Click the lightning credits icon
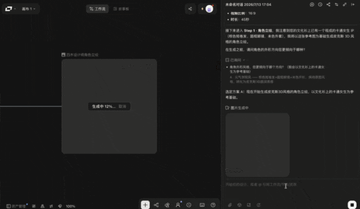Screen dimensions: 360x209 (x=202, y=9)
